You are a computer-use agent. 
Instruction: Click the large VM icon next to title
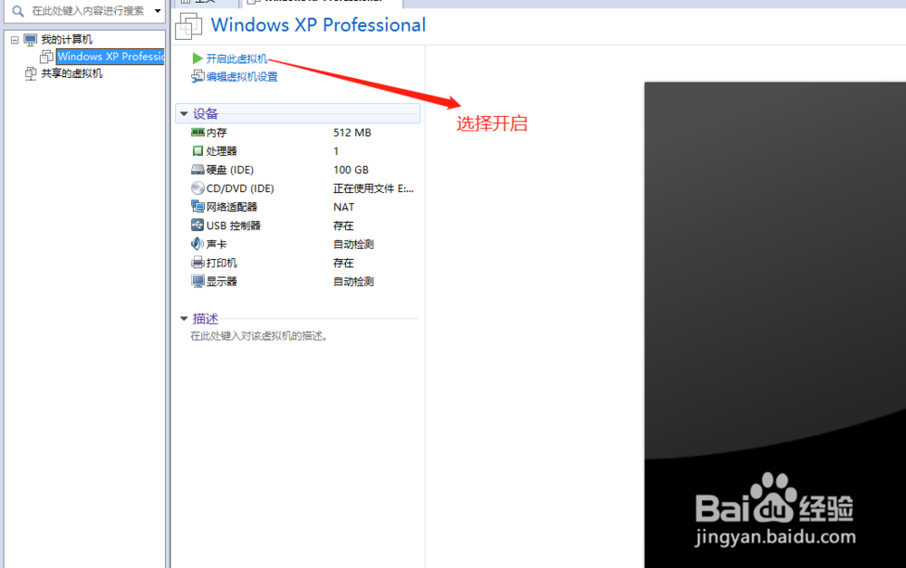189,26
